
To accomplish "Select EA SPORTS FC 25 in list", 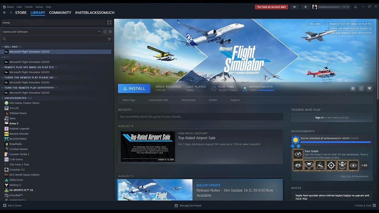I will tap(21, 190).
